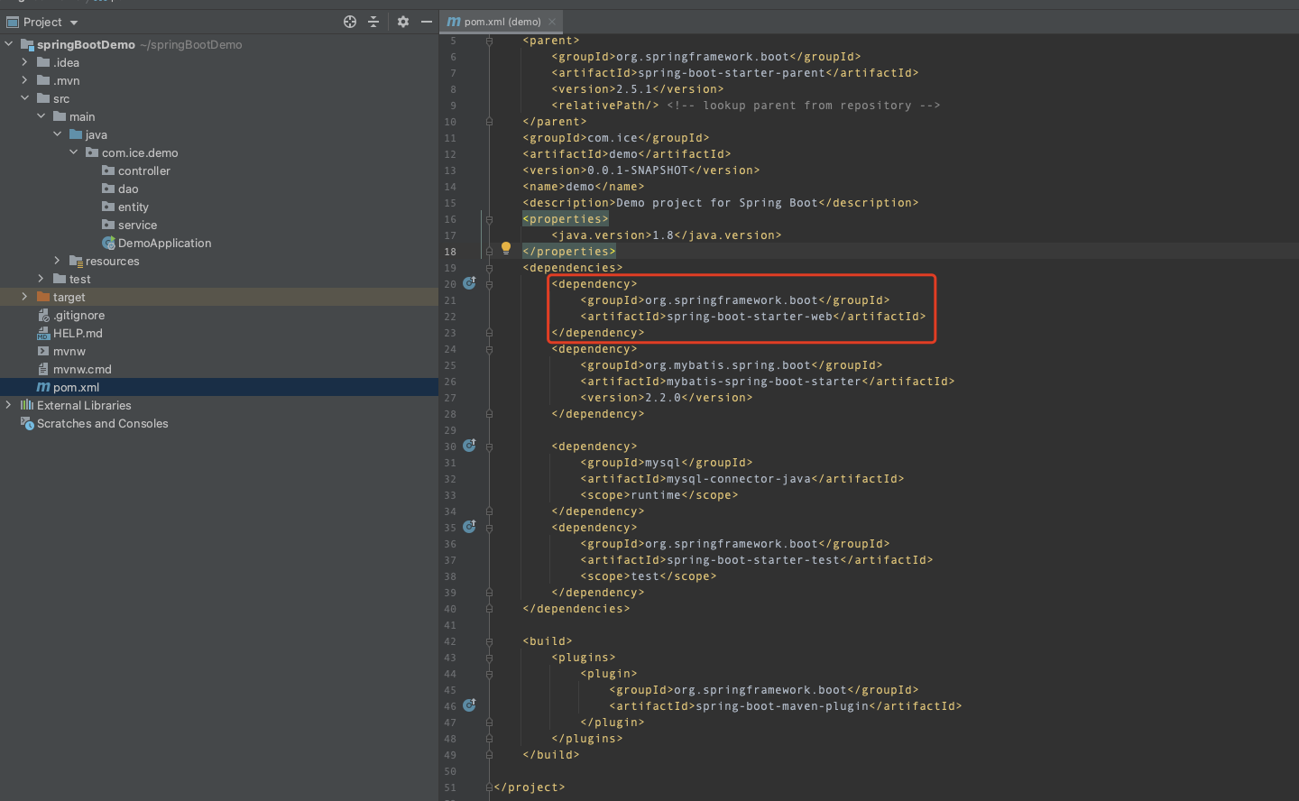Screen dimensions: 1299x801
Task: Click dependency gutter icon on line 30
Action: click(x=469, y=446)
